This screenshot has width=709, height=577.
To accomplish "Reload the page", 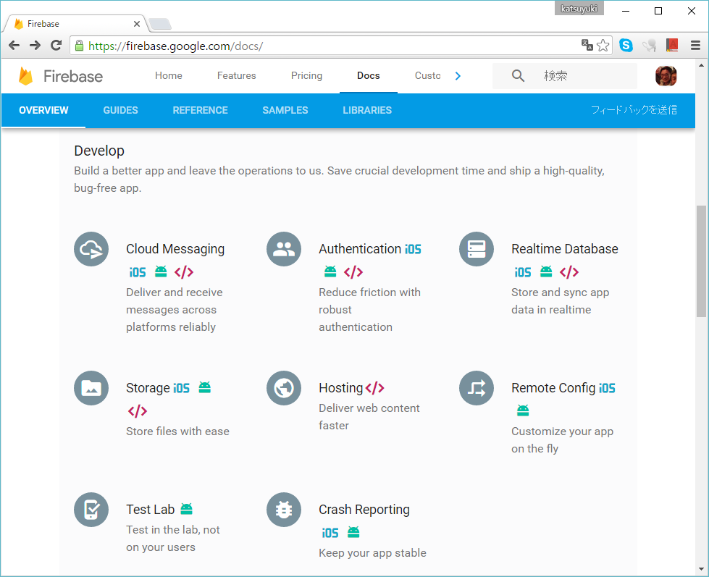I will point(56,45).
